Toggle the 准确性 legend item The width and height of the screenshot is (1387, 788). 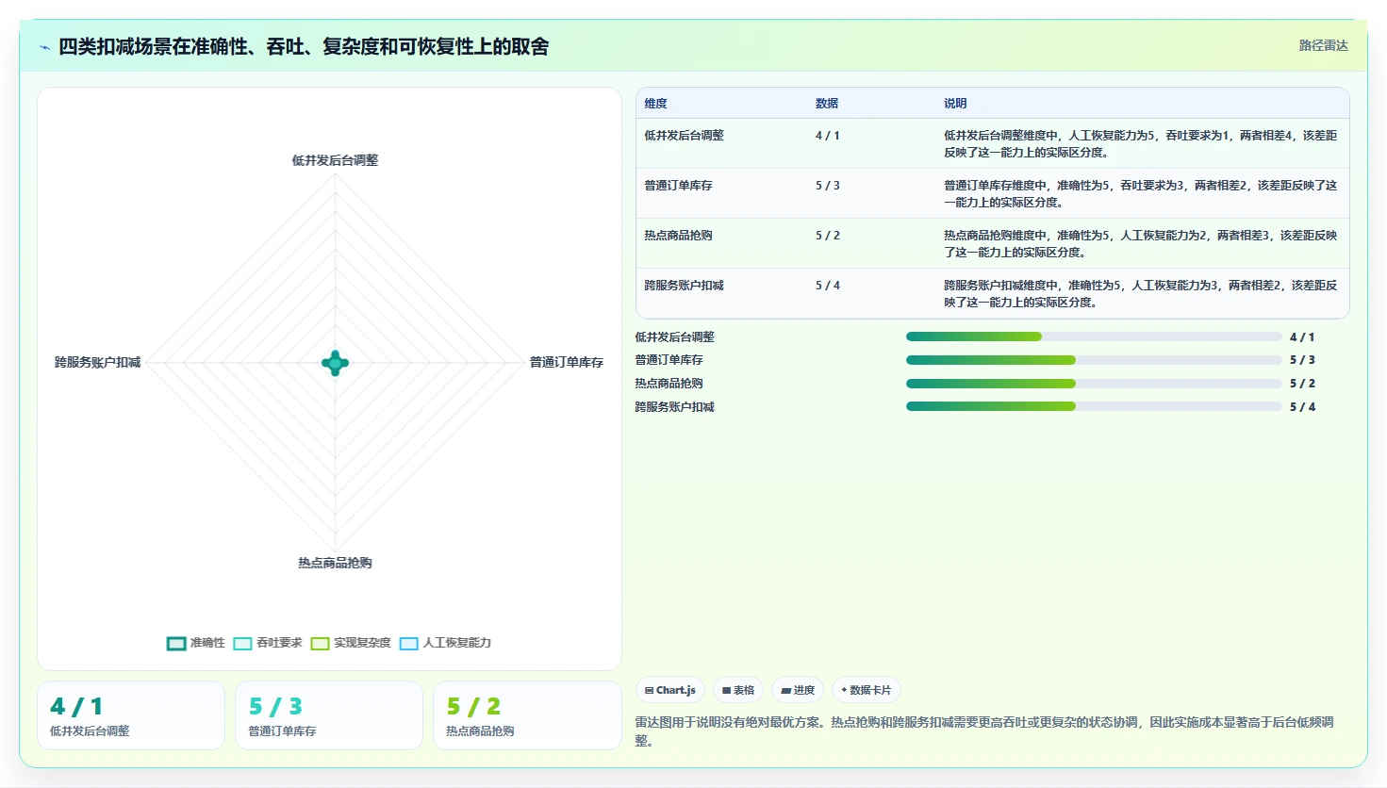(x=196, y=643)
